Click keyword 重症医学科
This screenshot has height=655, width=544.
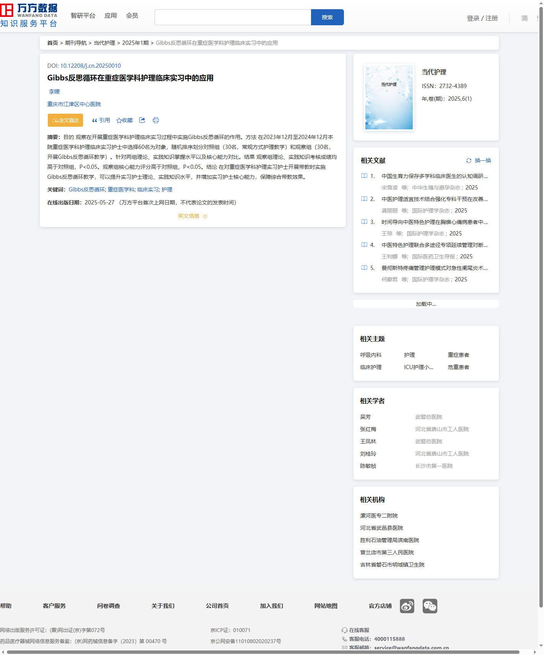121,189
